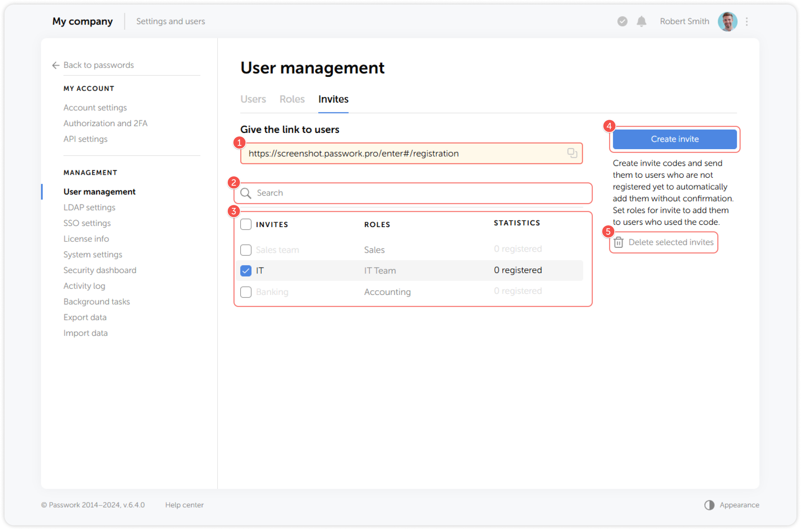This screenshot has height=530, width=801.
Task: Click Robert Smith's avatar picture
Action: pos(727,21)
